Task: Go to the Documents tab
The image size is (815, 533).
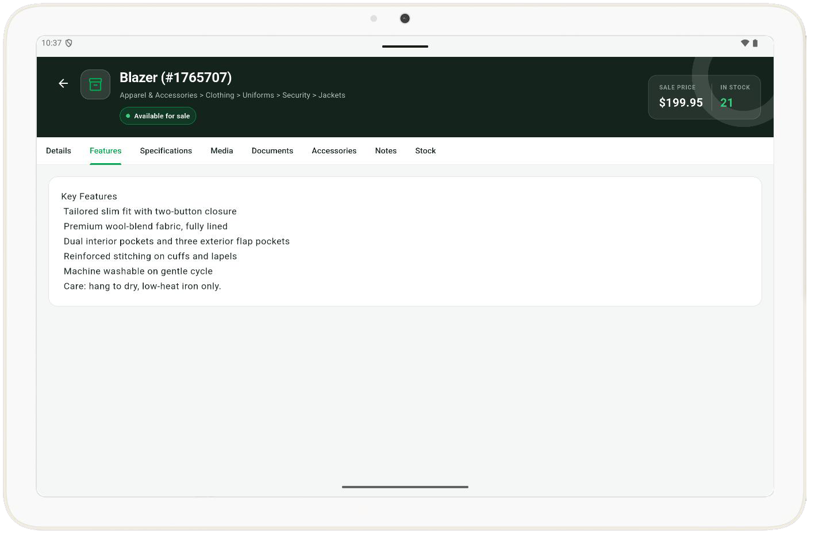Action: click(x=272, y=151)
